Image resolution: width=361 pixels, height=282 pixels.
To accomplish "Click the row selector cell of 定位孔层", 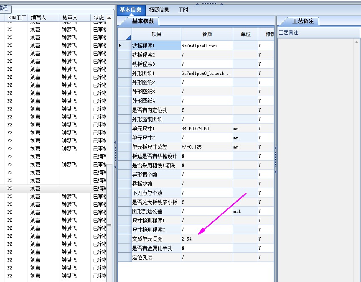I will point(125,257).
